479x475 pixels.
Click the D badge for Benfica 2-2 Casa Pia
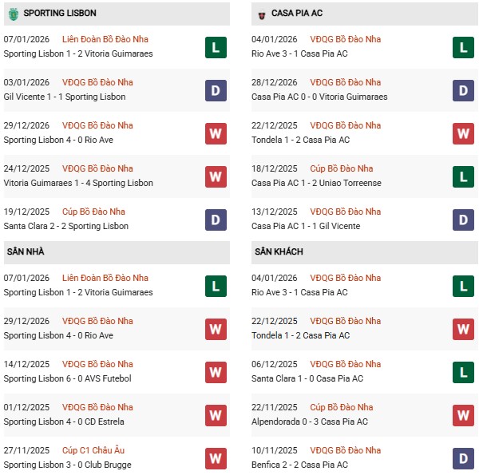click(x=463, y=458)
